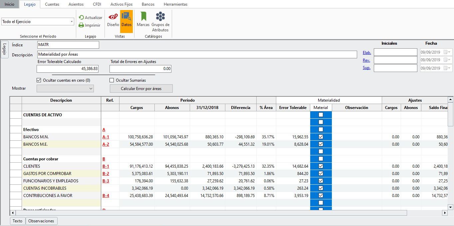
Task: Click the Imprimir printer icon
Action: [82, 25]
